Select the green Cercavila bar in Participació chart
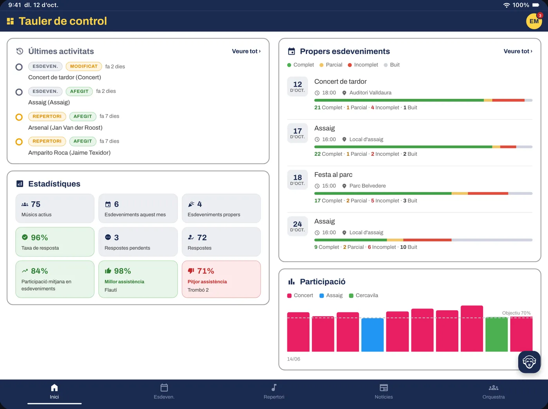Screen dimensions: 548x409 pos(496,334)
